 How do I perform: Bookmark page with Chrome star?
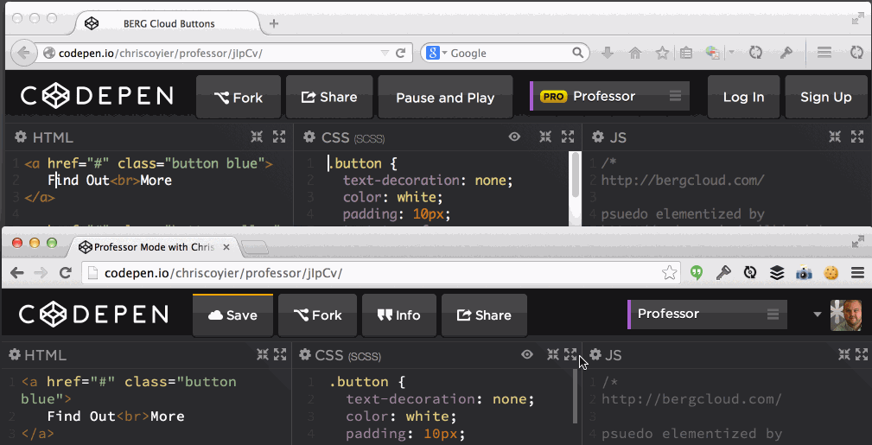point(670,272)
